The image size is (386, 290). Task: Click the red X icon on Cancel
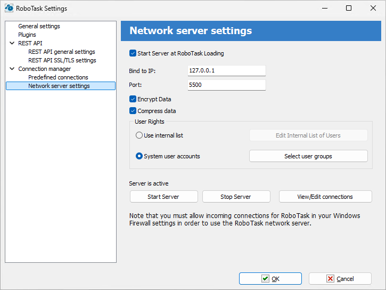tap(330, 279)
